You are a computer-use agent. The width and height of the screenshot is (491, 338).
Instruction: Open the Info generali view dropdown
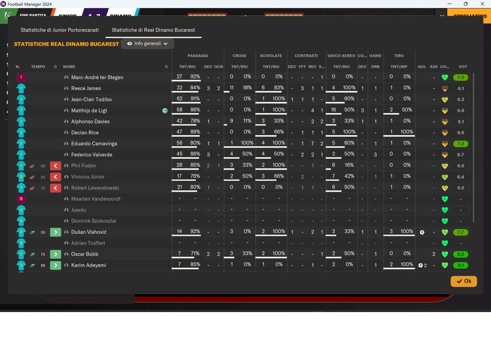point(148,44)
